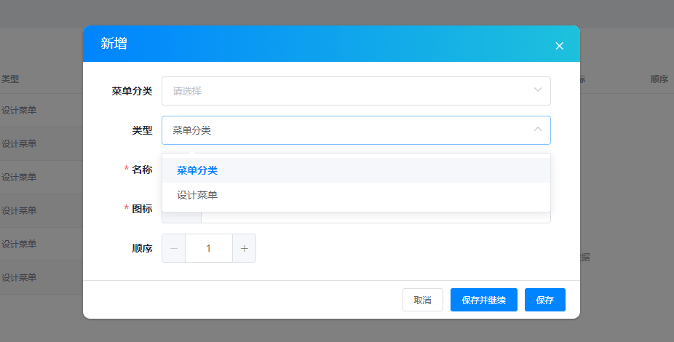
Task: Click 保存并继续 button
Action: point(483,300)
